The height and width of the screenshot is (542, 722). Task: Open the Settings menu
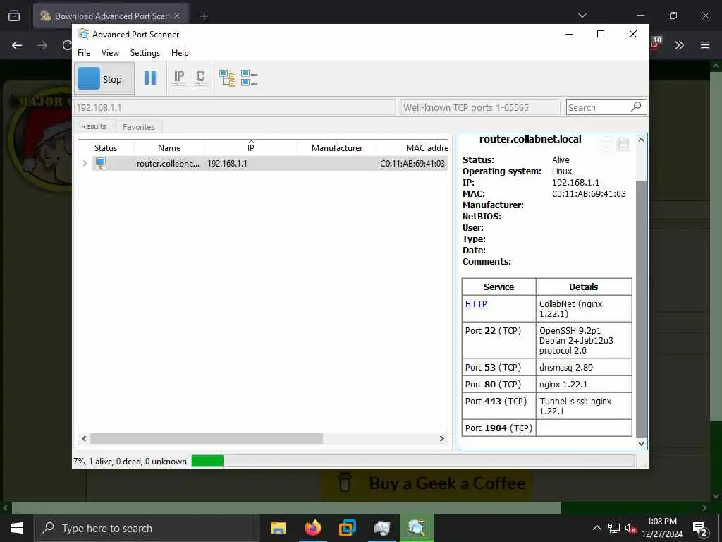(x=145, y=52)
